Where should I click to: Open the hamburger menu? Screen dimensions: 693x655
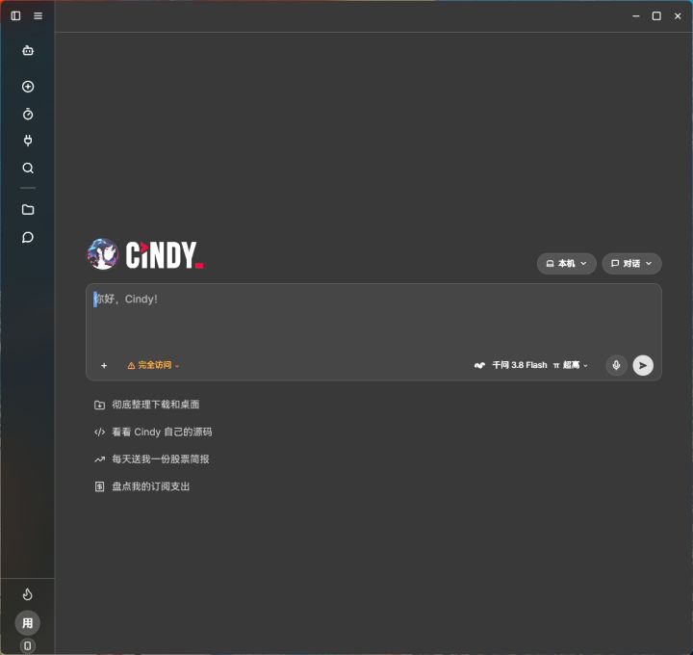tap(38, 16)
